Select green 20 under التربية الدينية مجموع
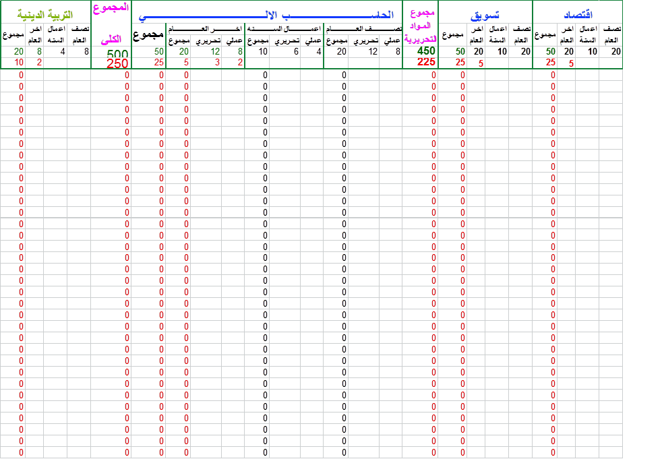This screenshot has width=662, height=459. [x=19, y=51]
